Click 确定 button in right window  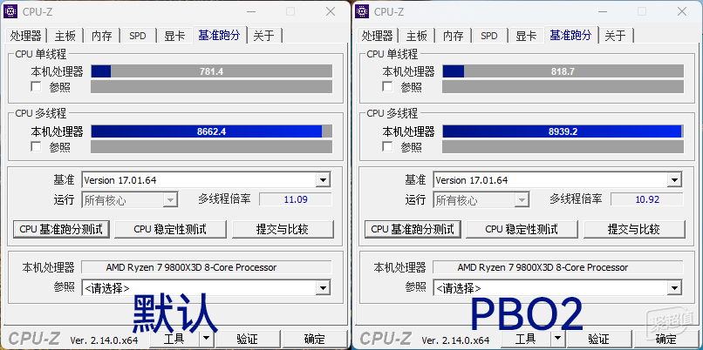(x=666, y=339)
